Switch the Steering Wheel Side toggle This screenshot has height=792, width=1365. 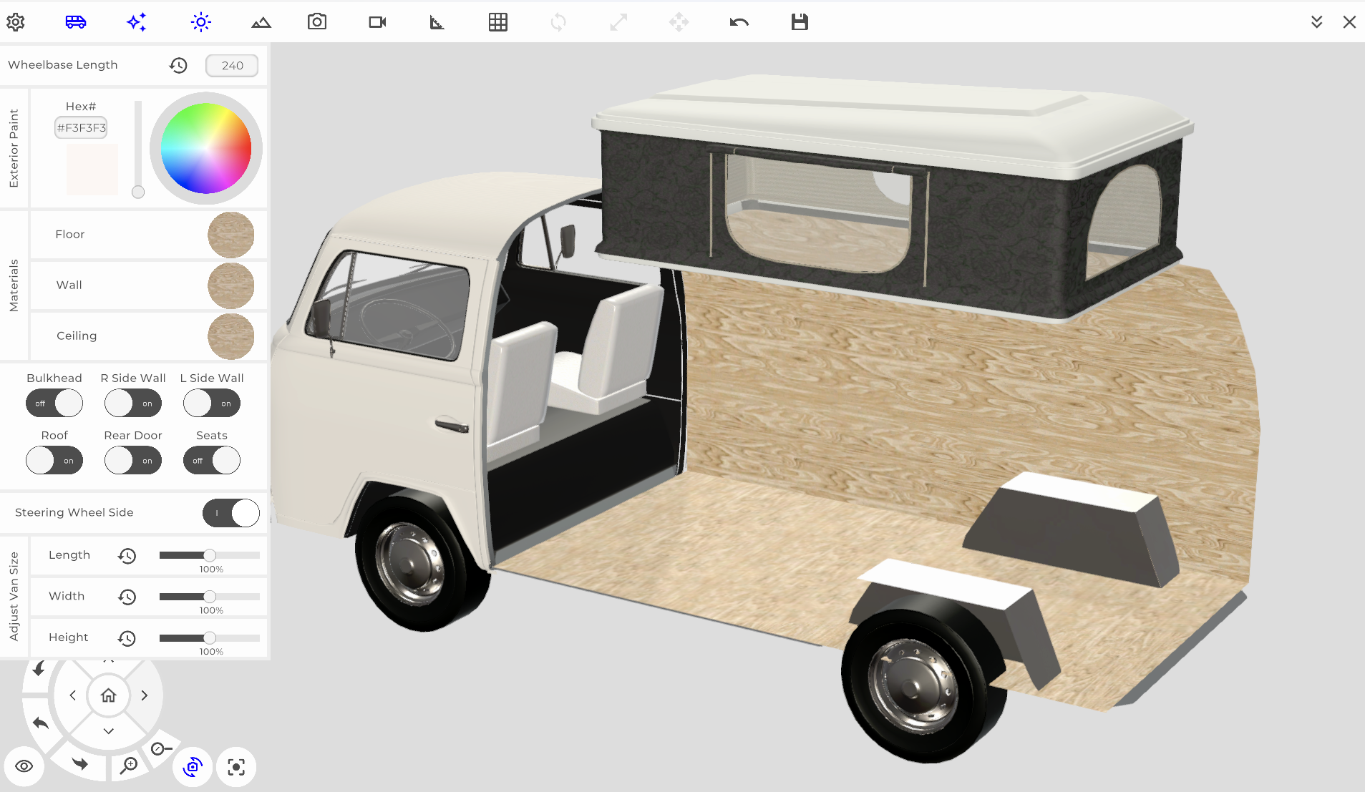coord(231,513)
